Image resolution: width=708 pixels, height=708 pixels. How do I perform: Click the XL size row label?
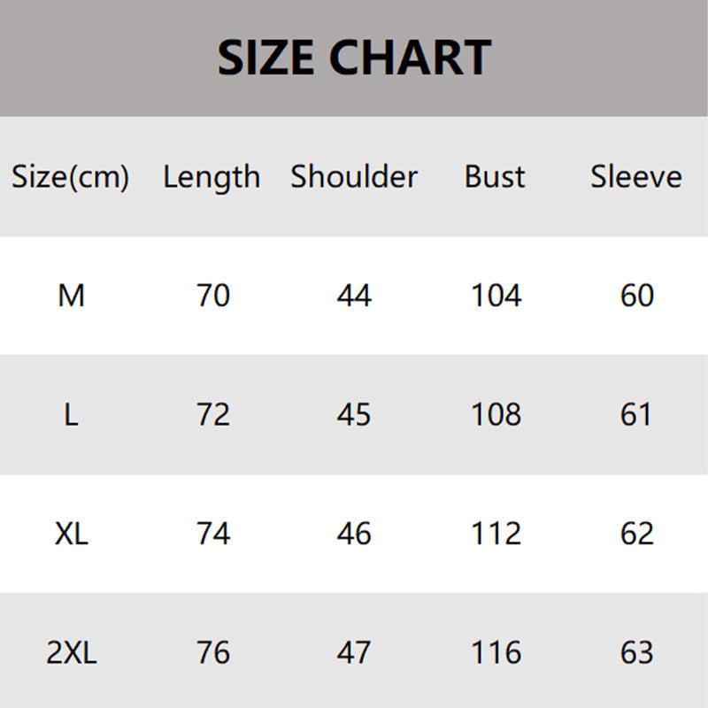(x=71, y=535)
